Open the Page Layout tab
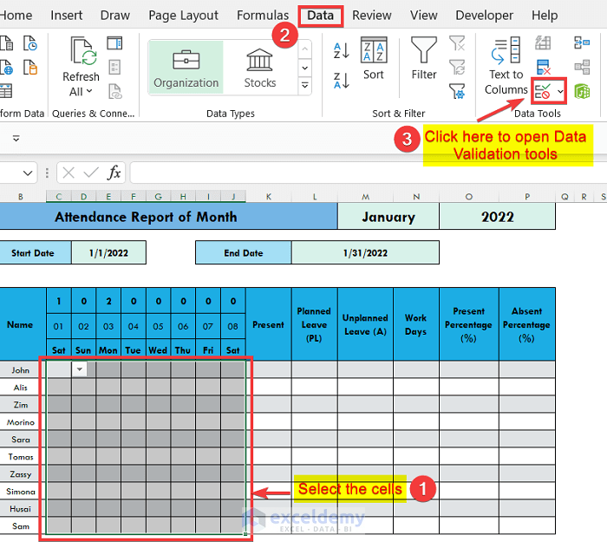The image size is (607, 548). (183, 16)
